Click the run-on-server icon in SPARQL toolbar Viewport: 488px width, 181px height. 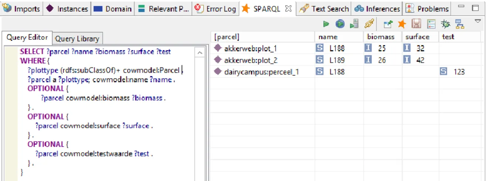[x=354, y=24]
